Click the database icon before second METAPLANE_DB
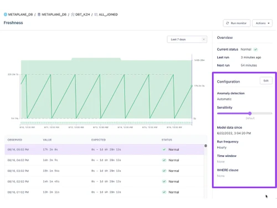The height and width of the screenshot is (208, 277). [x=39, y=14]
